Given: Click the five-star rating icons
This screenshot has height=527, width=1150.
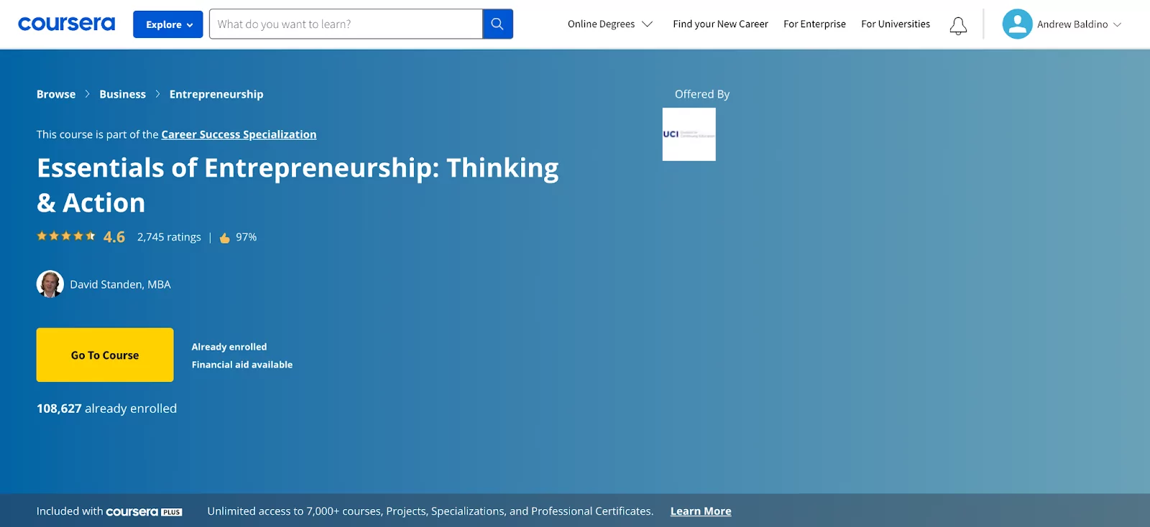Looking at the screenshot, I should point(66,235).
